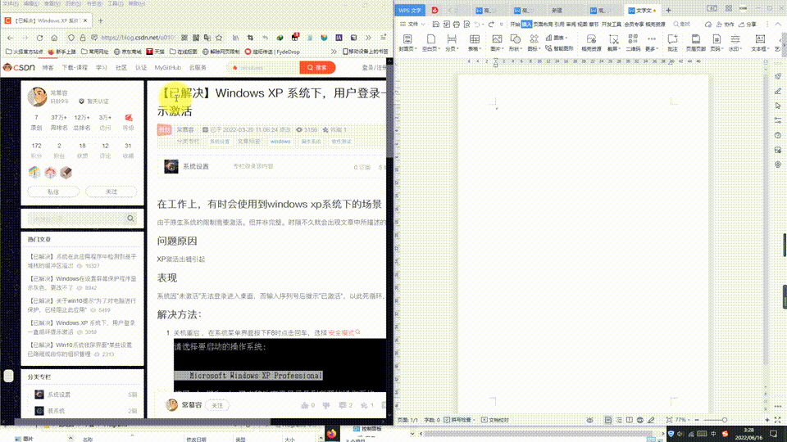Bookmark this page with star icon
The height and width of the screenshot is (442, 787).
tap(220, 38)
